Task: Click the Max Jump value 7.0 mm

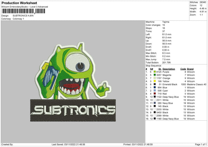Action: click(166, 59)
